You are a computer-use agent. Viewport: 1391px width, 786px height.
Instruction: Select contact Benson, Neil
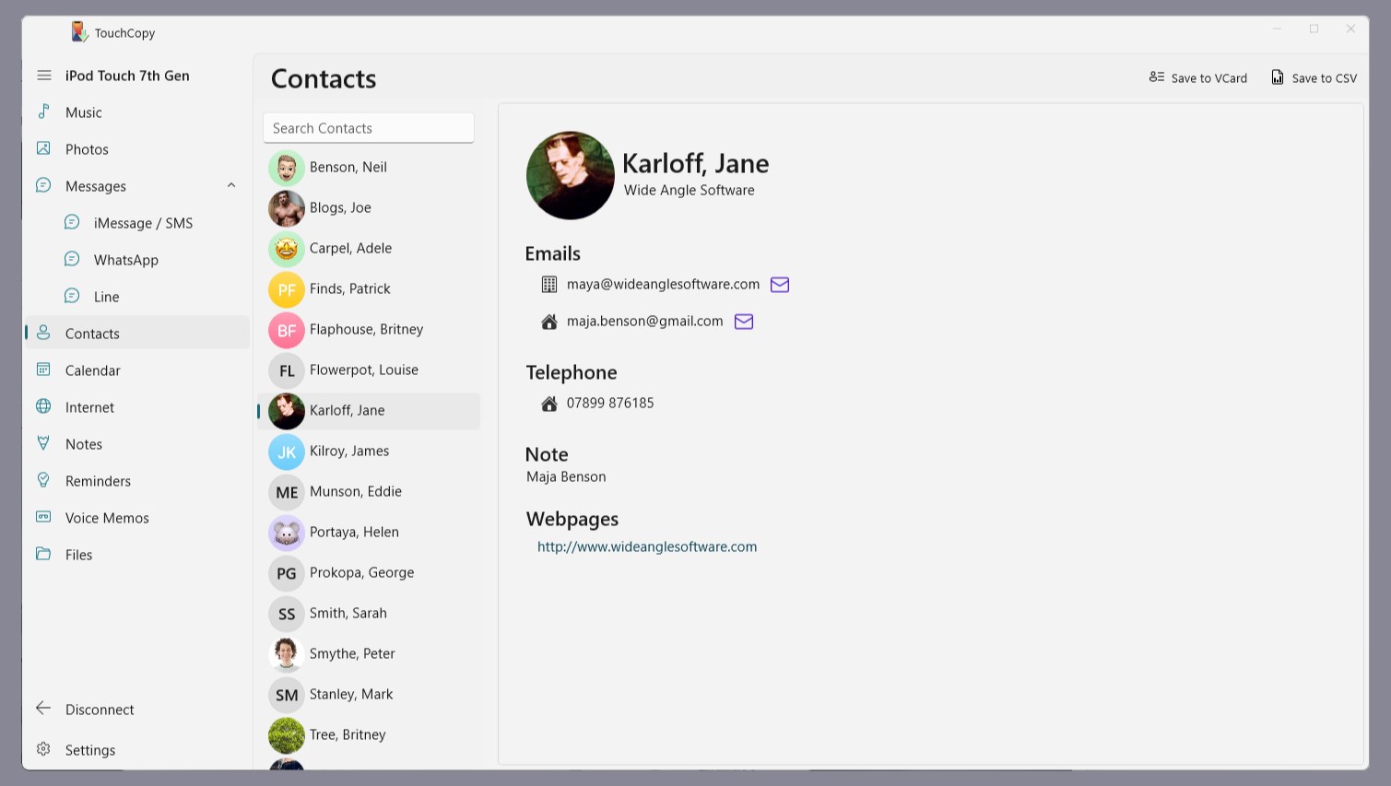[x=369, y=168]
